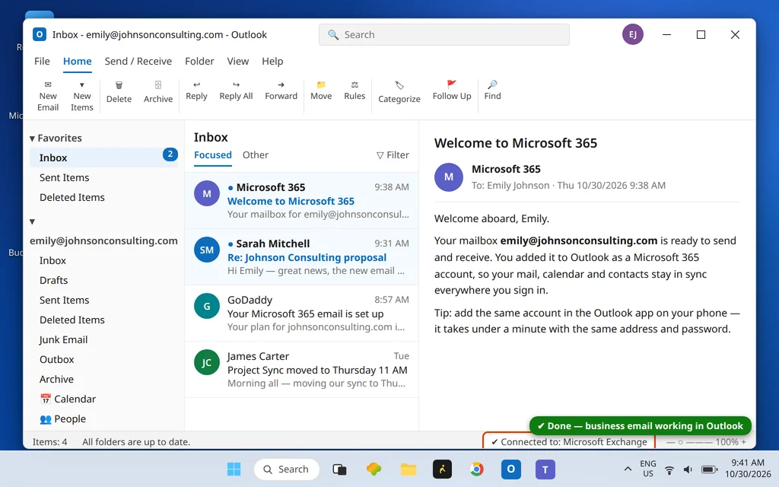Open the Windows Start menu
779x487 pixels.
coord(234,469)
